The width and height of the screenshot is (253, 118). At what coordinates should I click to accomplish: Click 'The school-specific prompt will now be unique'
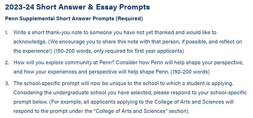(x=69, y=84)
